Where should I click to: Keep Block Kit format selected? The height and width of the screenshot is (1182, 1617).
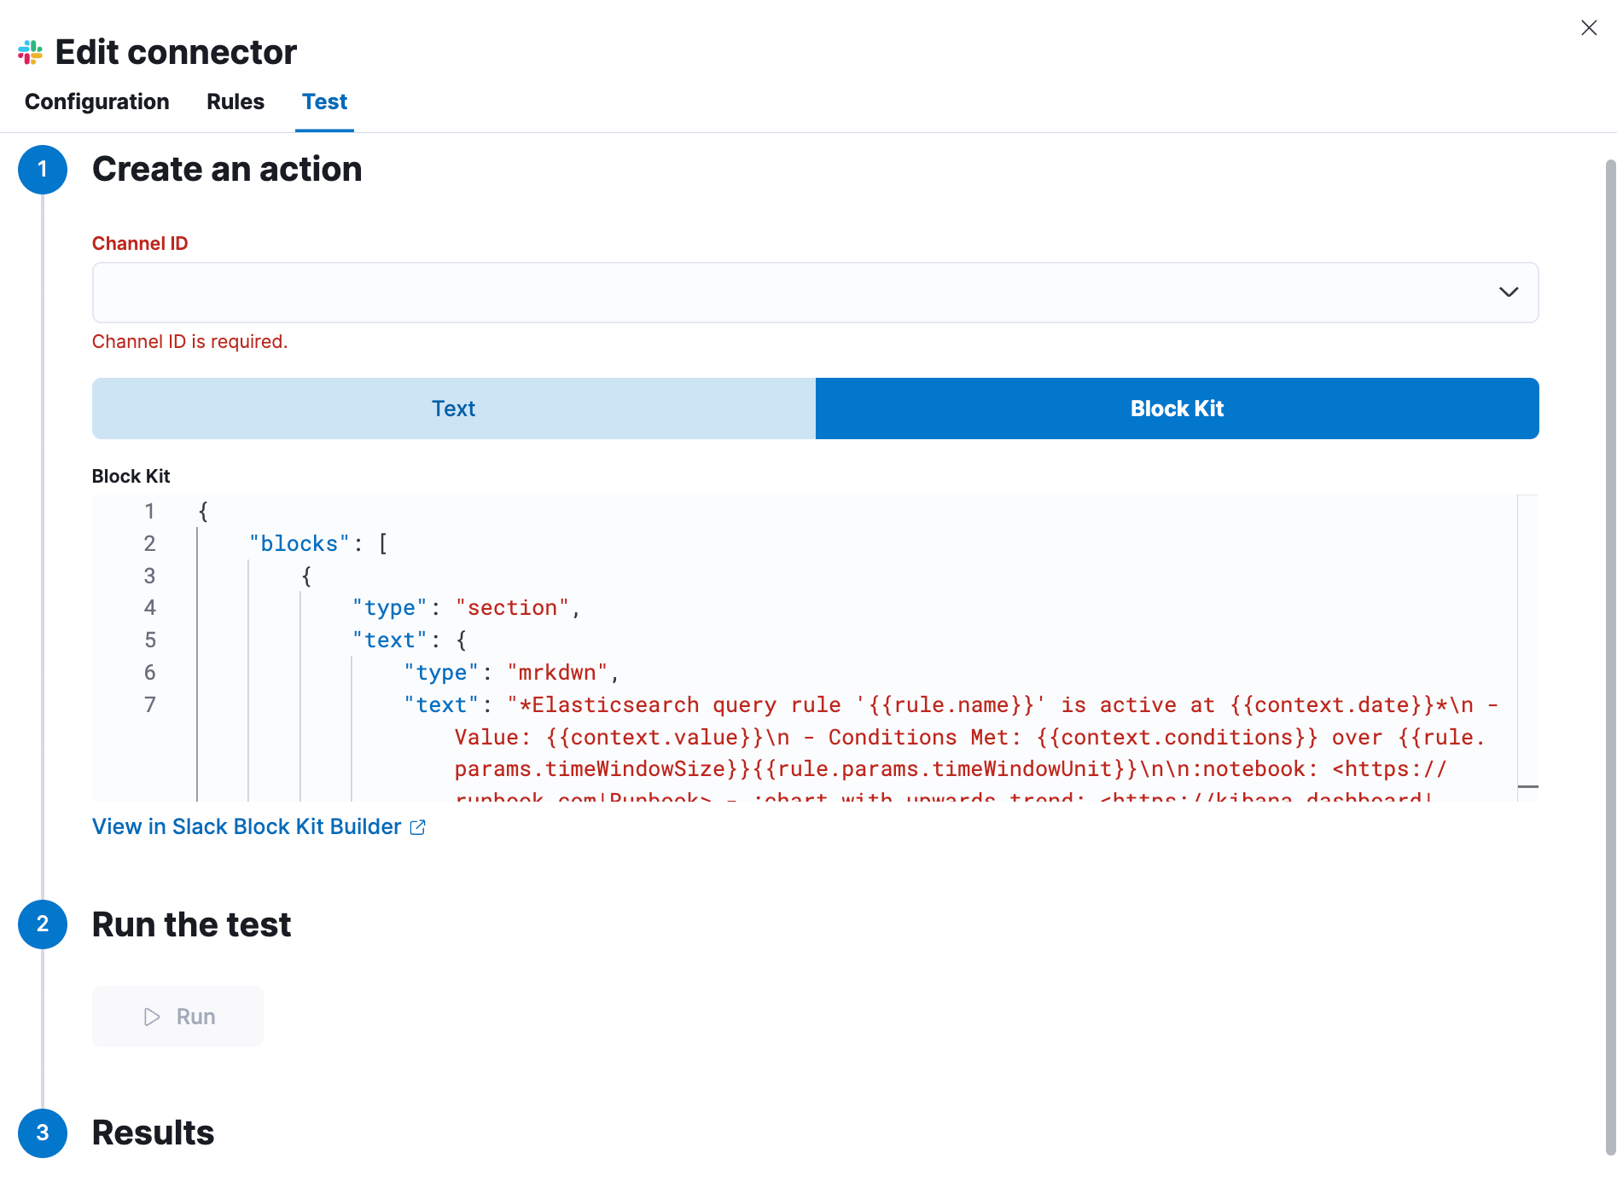tap(1177, 408)
